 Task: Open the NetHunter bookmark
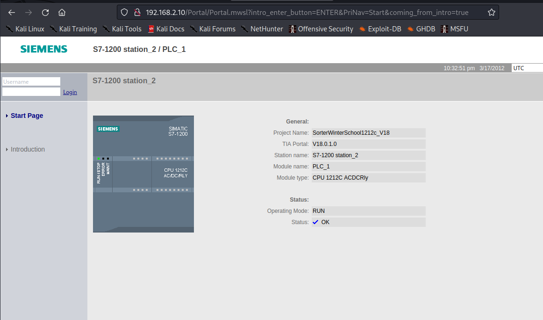[262, 29]
